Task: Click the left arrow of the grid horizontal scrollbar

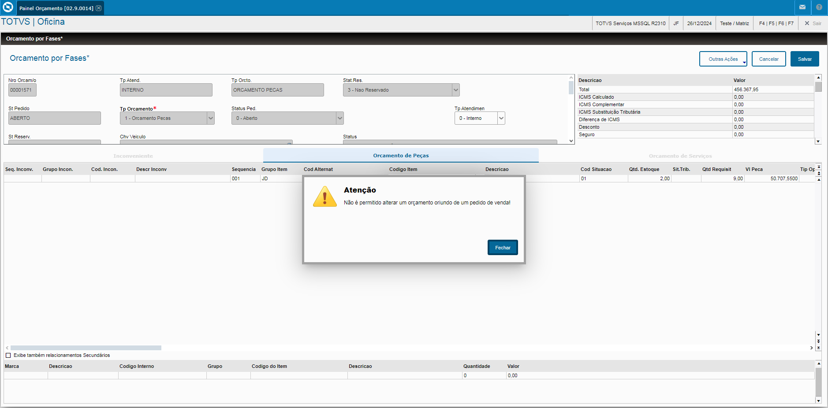Action: [x=7, y=348]
